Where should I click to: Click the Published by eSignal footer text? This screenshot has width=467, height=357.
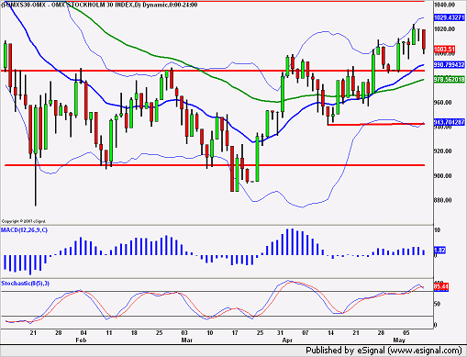[x=384, y=351]
